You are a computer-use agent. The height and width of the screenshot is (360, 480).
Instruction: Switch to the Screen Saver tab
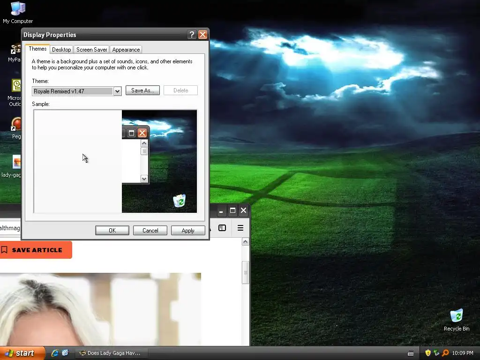91,50
